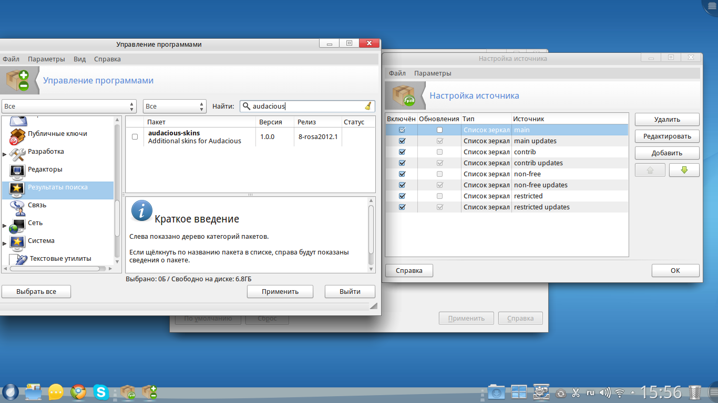Click the Связь phone icon
Image resolution: width=718 pixels, height=403 pixels.
(17, 207)
